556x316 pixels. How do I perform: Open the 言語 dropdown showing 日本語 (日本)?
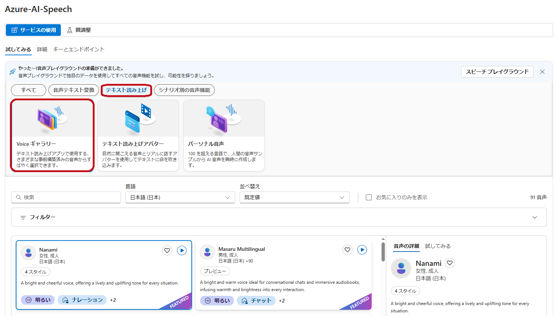coord(180,197)
